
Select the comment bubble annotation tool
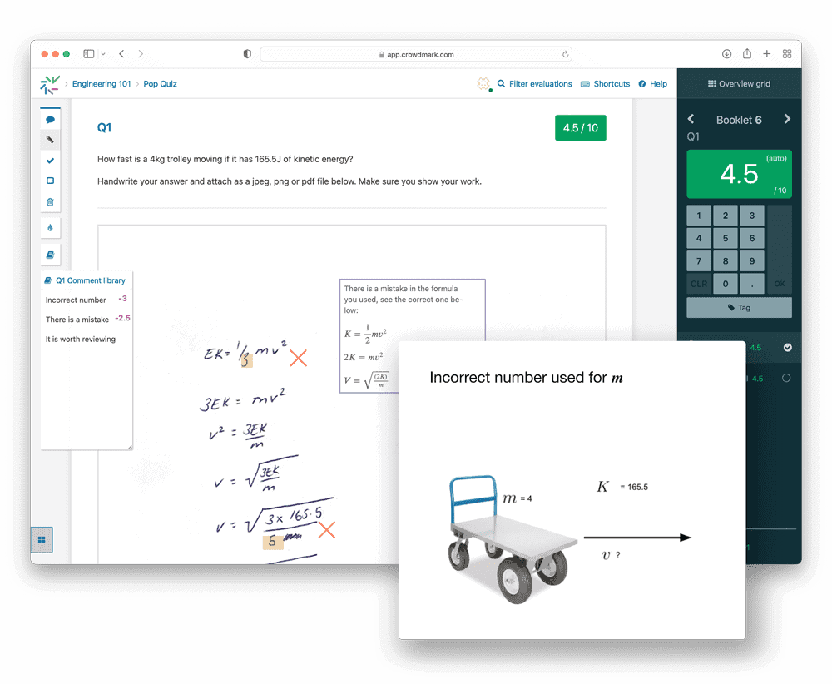point(50,120)
